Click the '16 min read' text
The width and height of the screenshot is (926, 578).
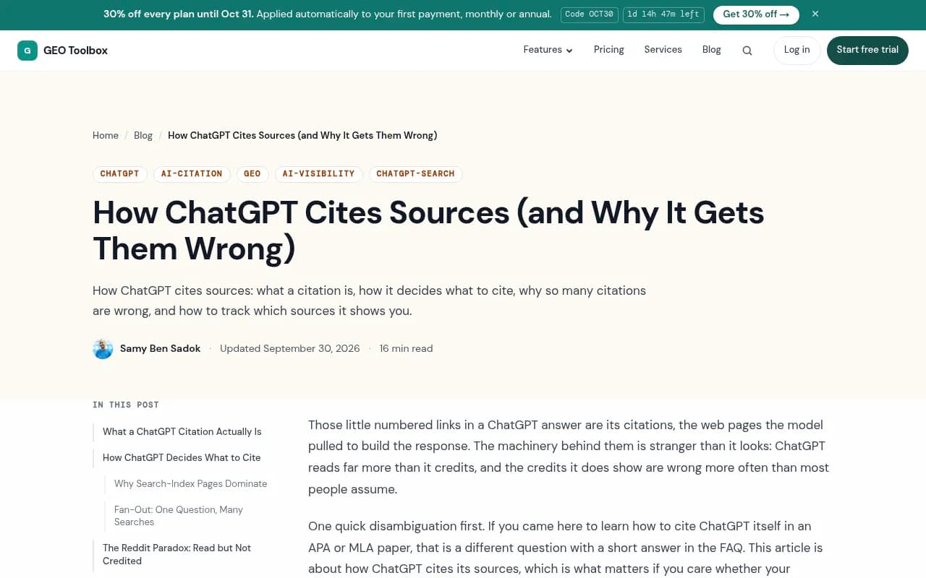pyautogui.click(x=407, y=349)
